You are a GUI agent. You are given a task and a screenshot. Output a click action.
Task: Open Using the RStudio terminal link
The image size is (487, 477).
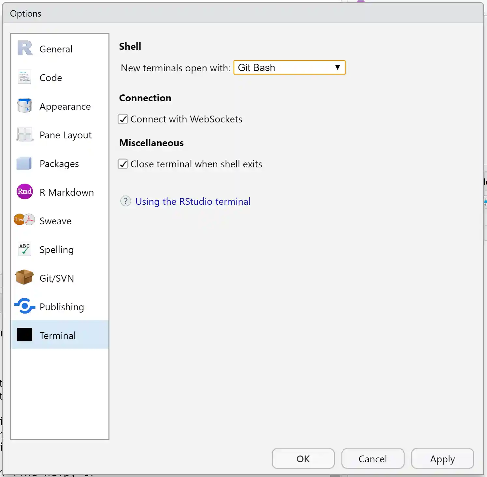[x=193, y=202]
